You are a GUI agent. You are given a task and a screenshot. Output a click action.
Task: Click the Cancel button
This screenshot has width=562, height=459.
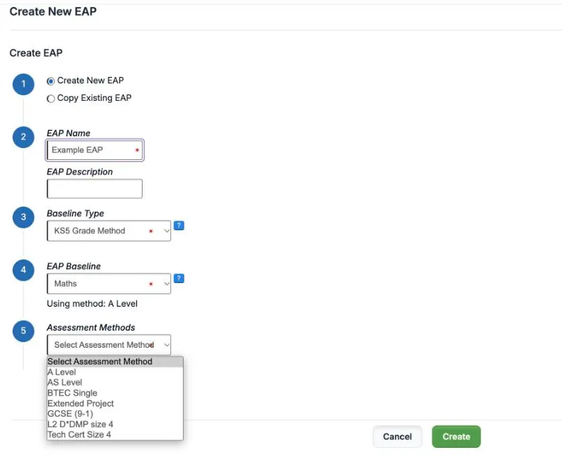(397, 437)
